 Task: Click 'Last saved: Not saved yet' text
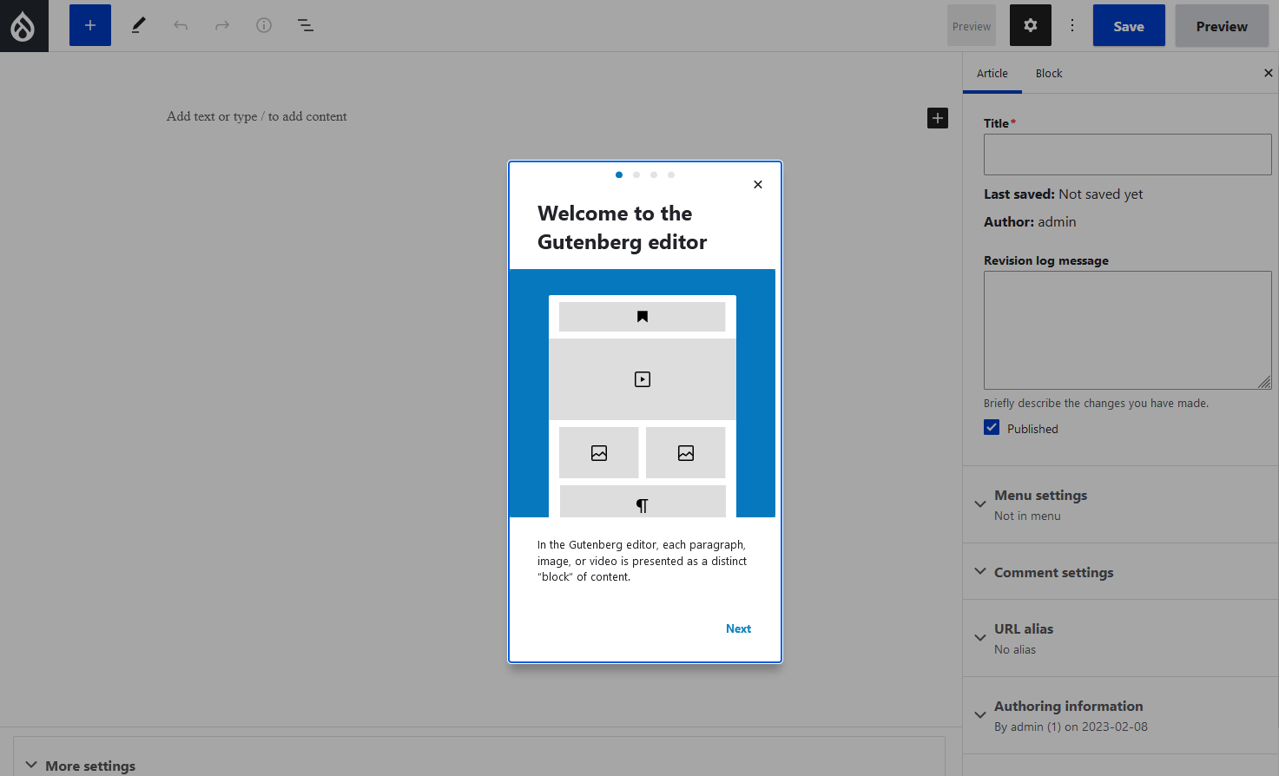[x=1063, y=194]
